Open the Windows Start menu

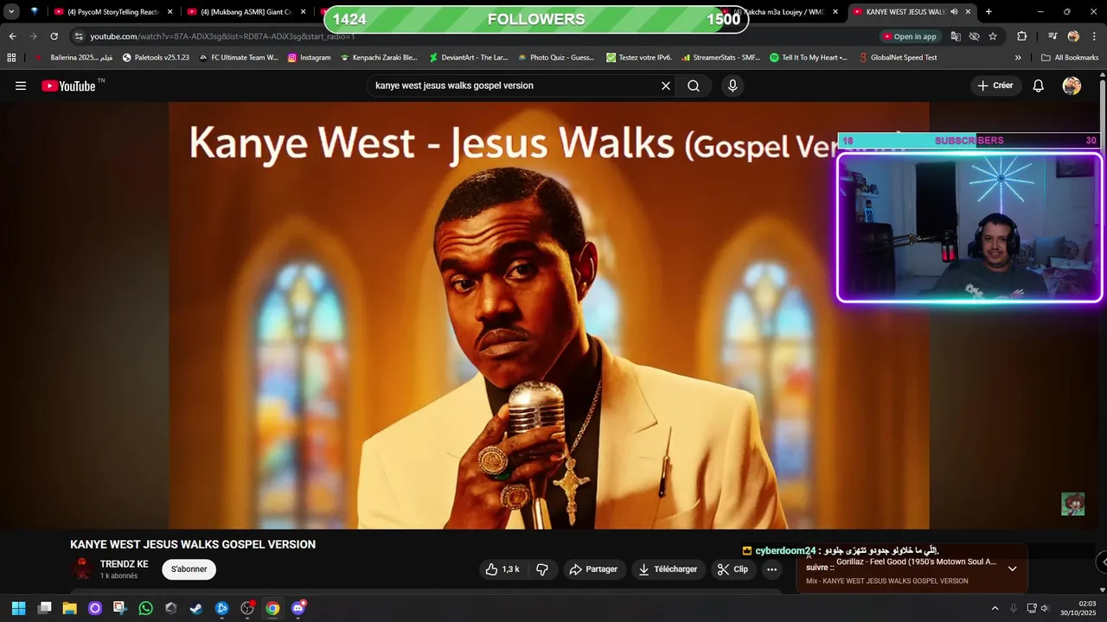18,608
